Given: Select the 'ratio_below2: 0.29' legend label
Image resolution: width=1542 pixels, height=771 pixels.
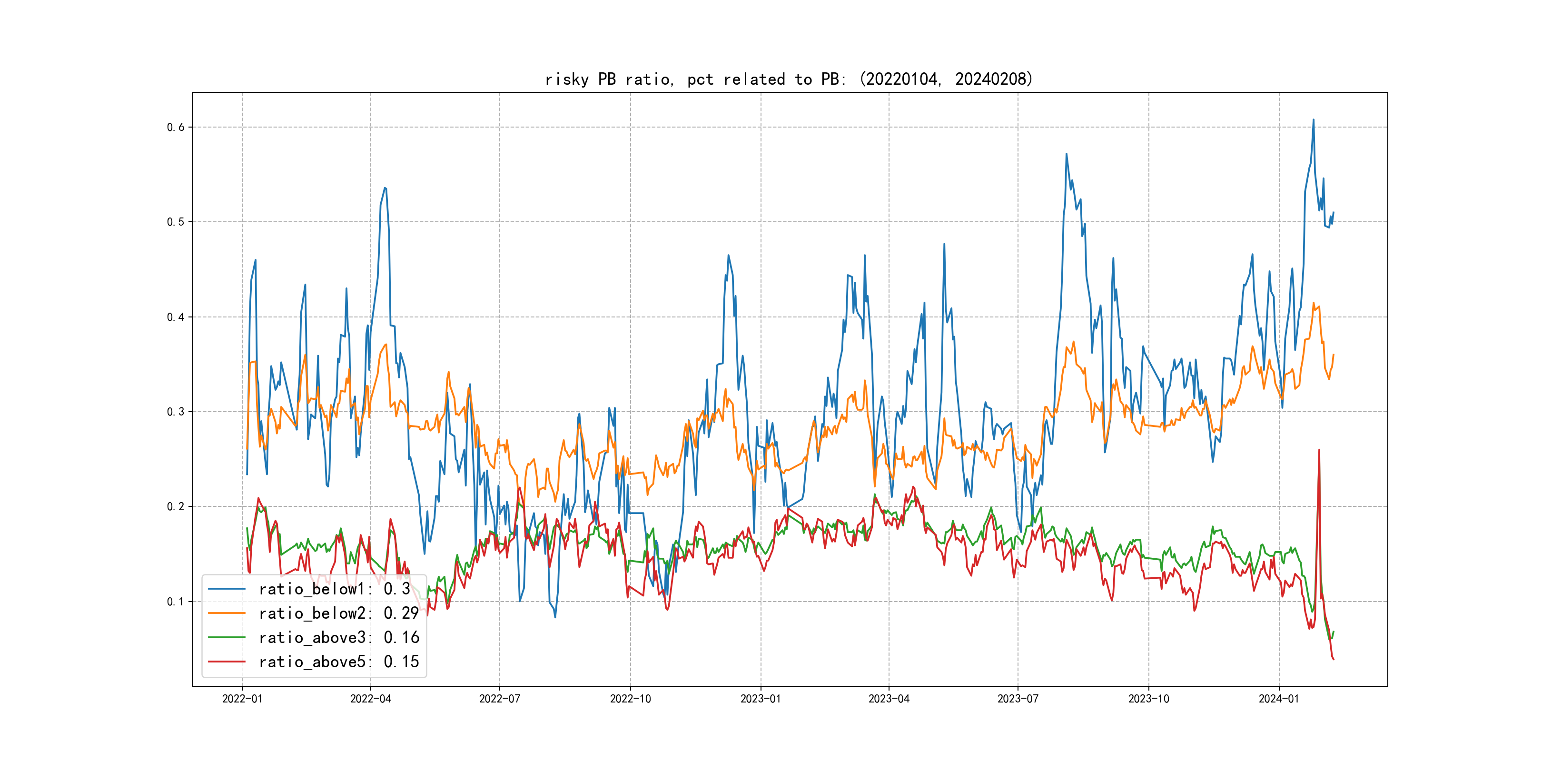Looking at the screenshot, I should 338,613.
